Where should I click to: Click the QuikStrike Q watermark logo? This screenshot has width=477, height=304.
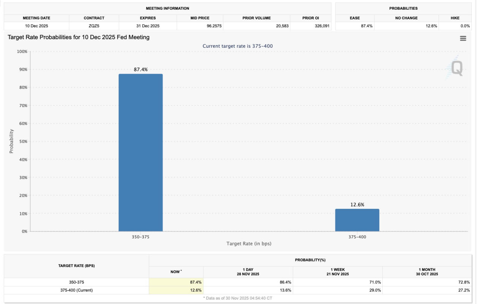coord(457,68)
